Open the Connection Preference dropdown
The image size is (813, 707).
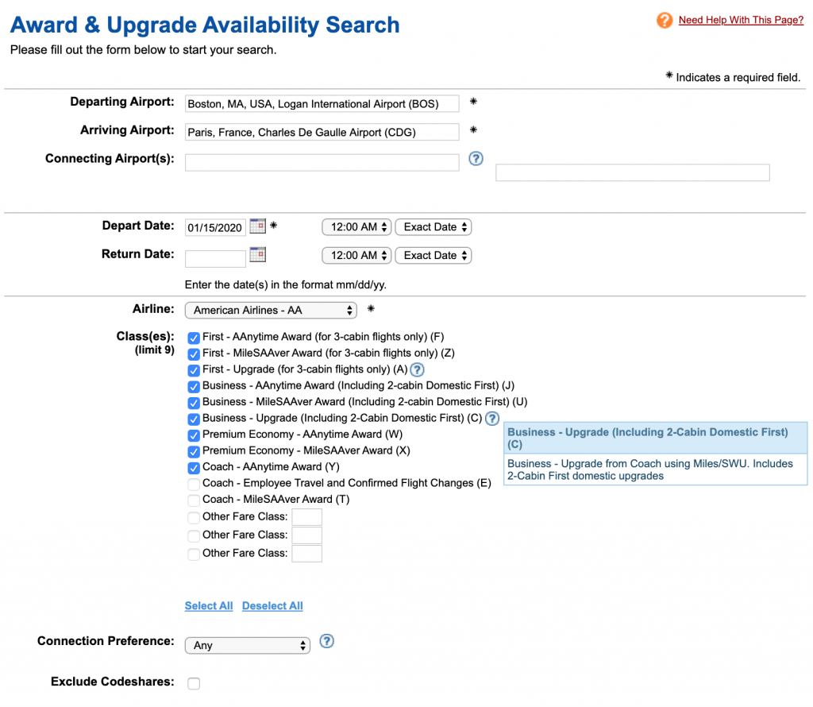click(x=247, y=645)
